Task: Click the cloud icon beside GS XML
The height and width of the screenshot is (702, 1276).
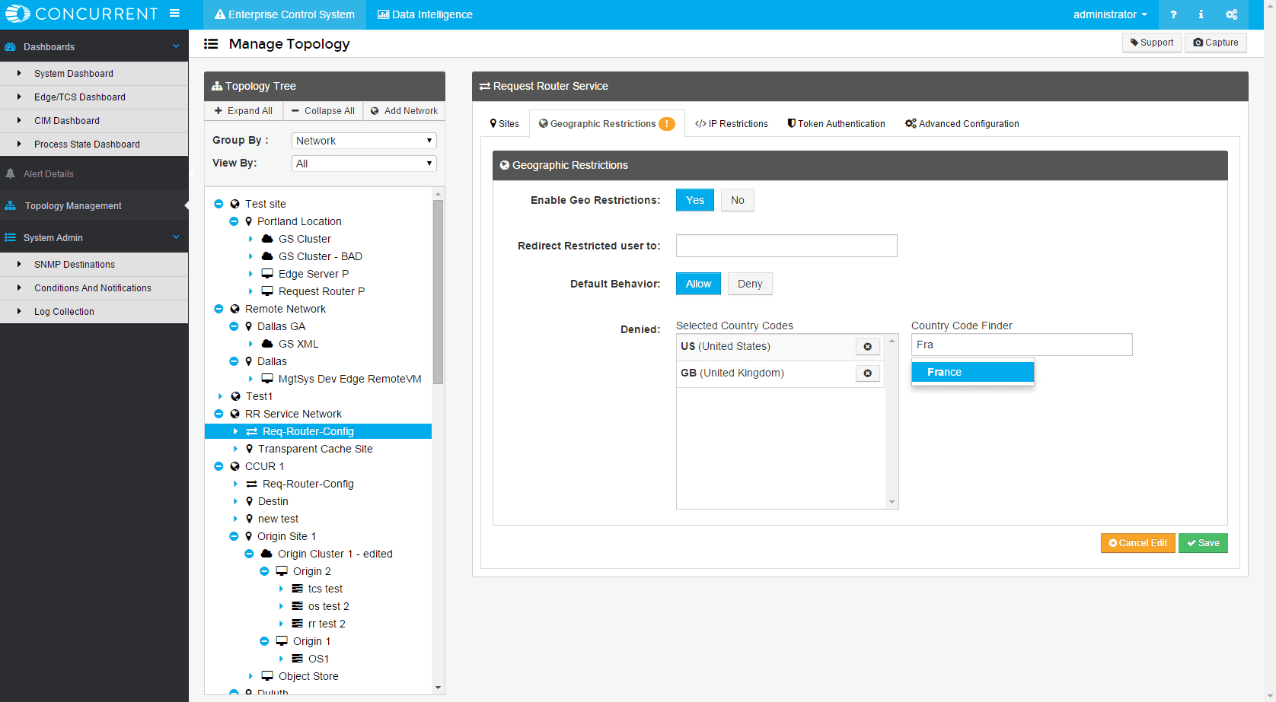Action: [x=267, y=344]
